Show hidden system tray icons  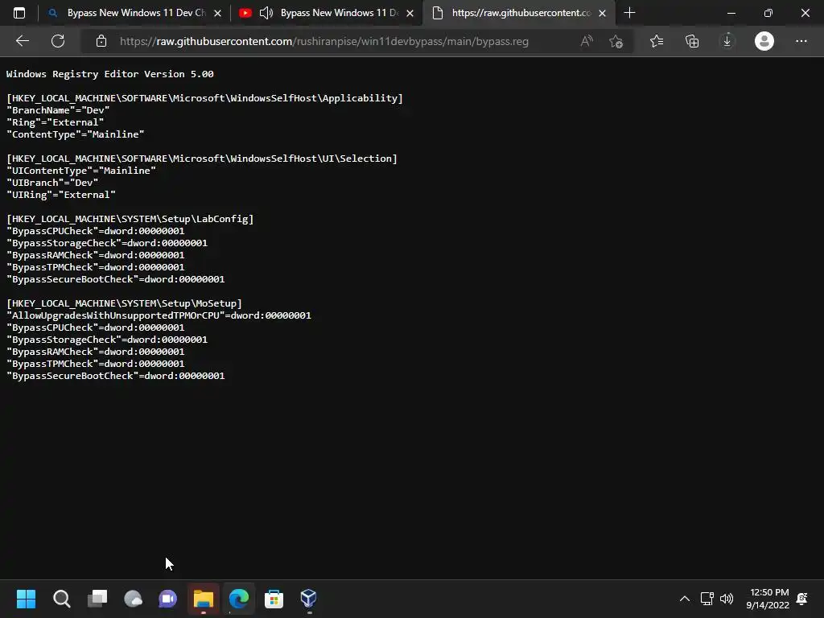click(684, 599)
